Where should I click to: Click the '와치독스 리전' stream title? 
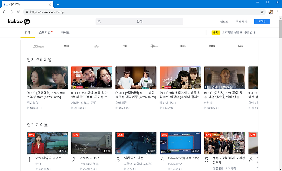pyautogui.click(x=133, y=158)
